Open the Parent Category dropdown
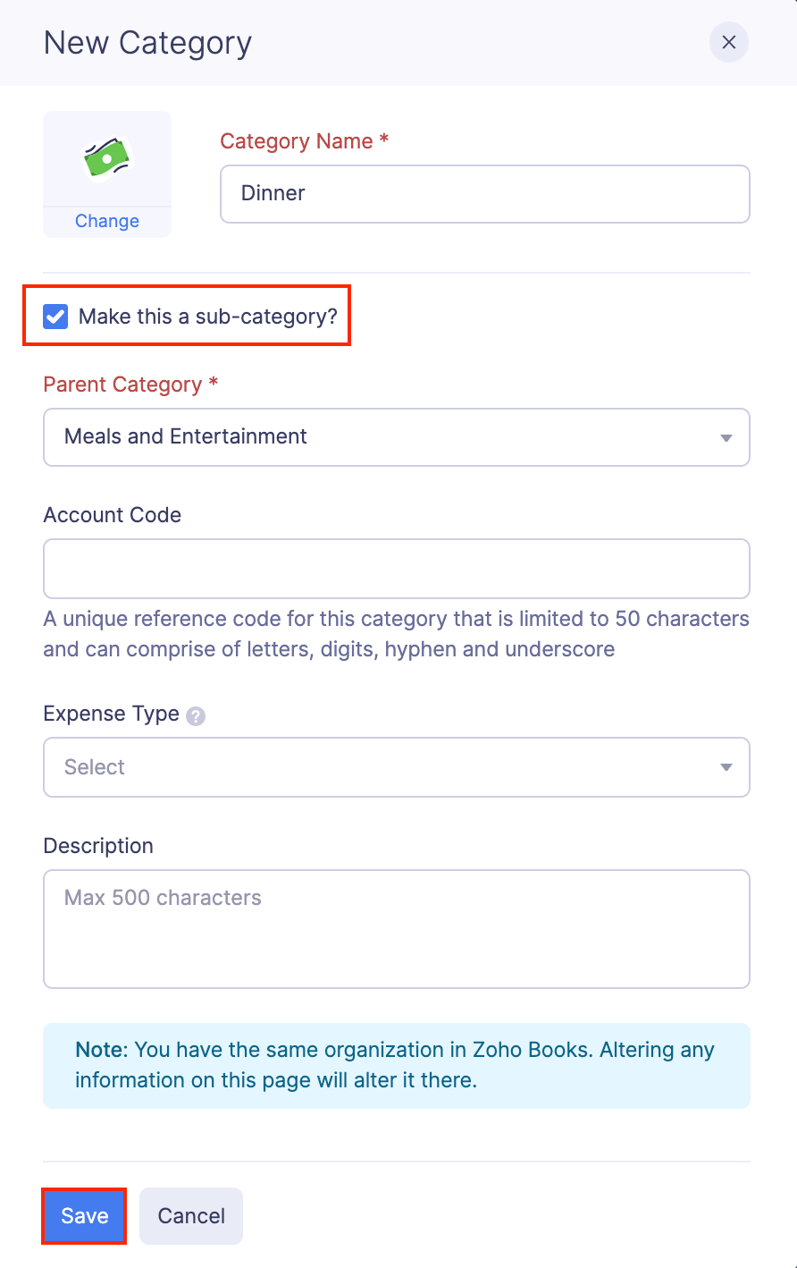This screenshot has height=1268, width=797. [x=396, y=437]
